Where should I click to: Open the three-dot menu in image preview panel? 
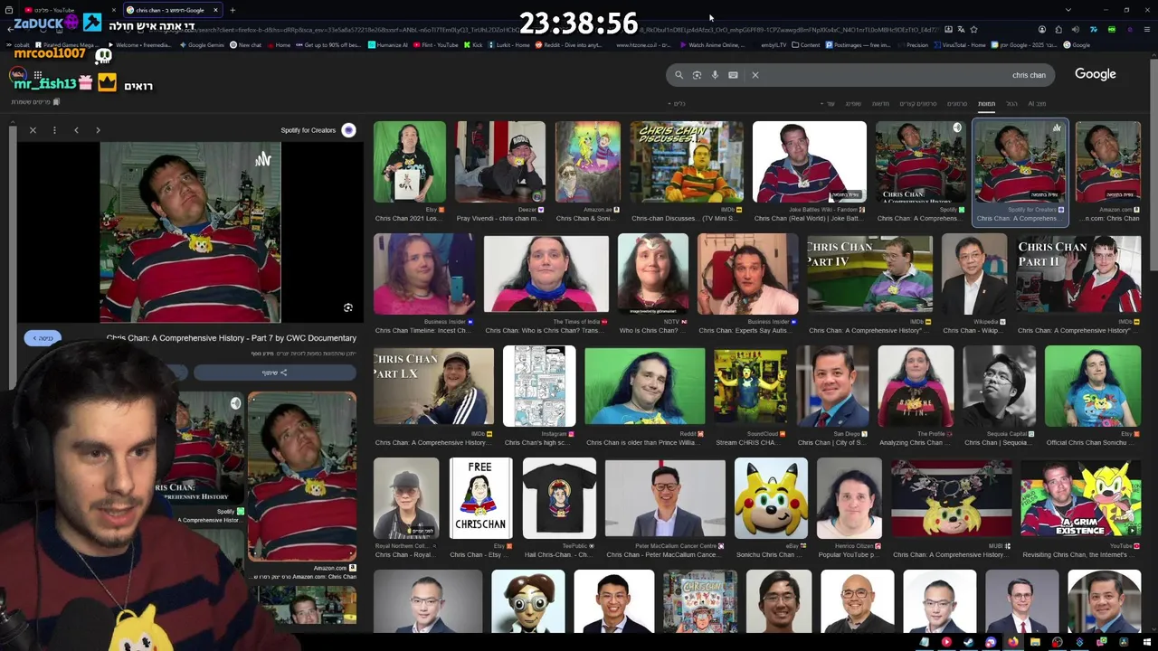[x=54, y=130]
